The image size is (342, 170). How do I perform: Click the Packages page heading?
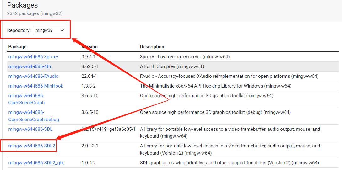pos(22,5)
